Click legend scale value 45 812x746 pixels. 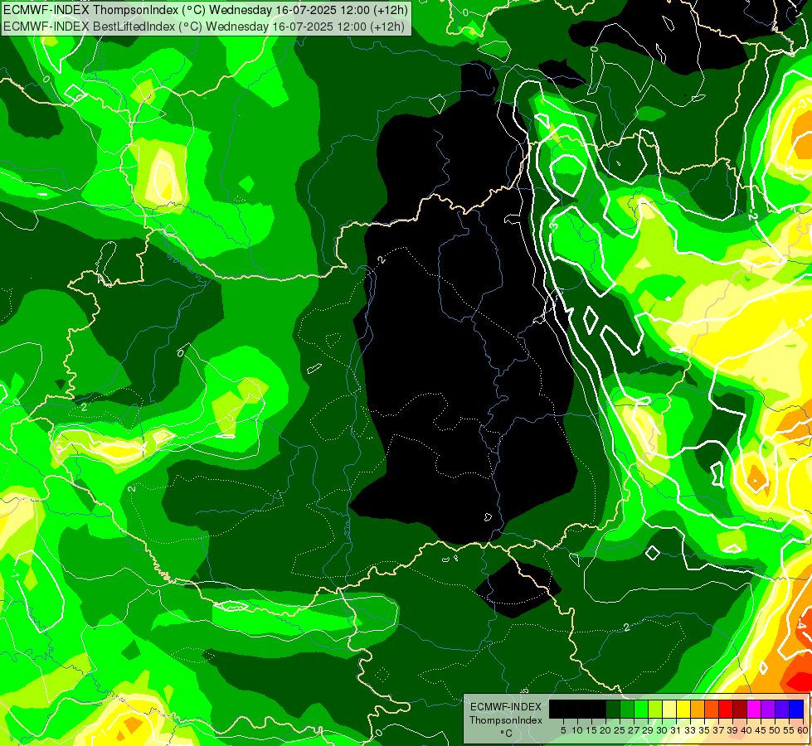pyautogui.click(x=761, y=730)
